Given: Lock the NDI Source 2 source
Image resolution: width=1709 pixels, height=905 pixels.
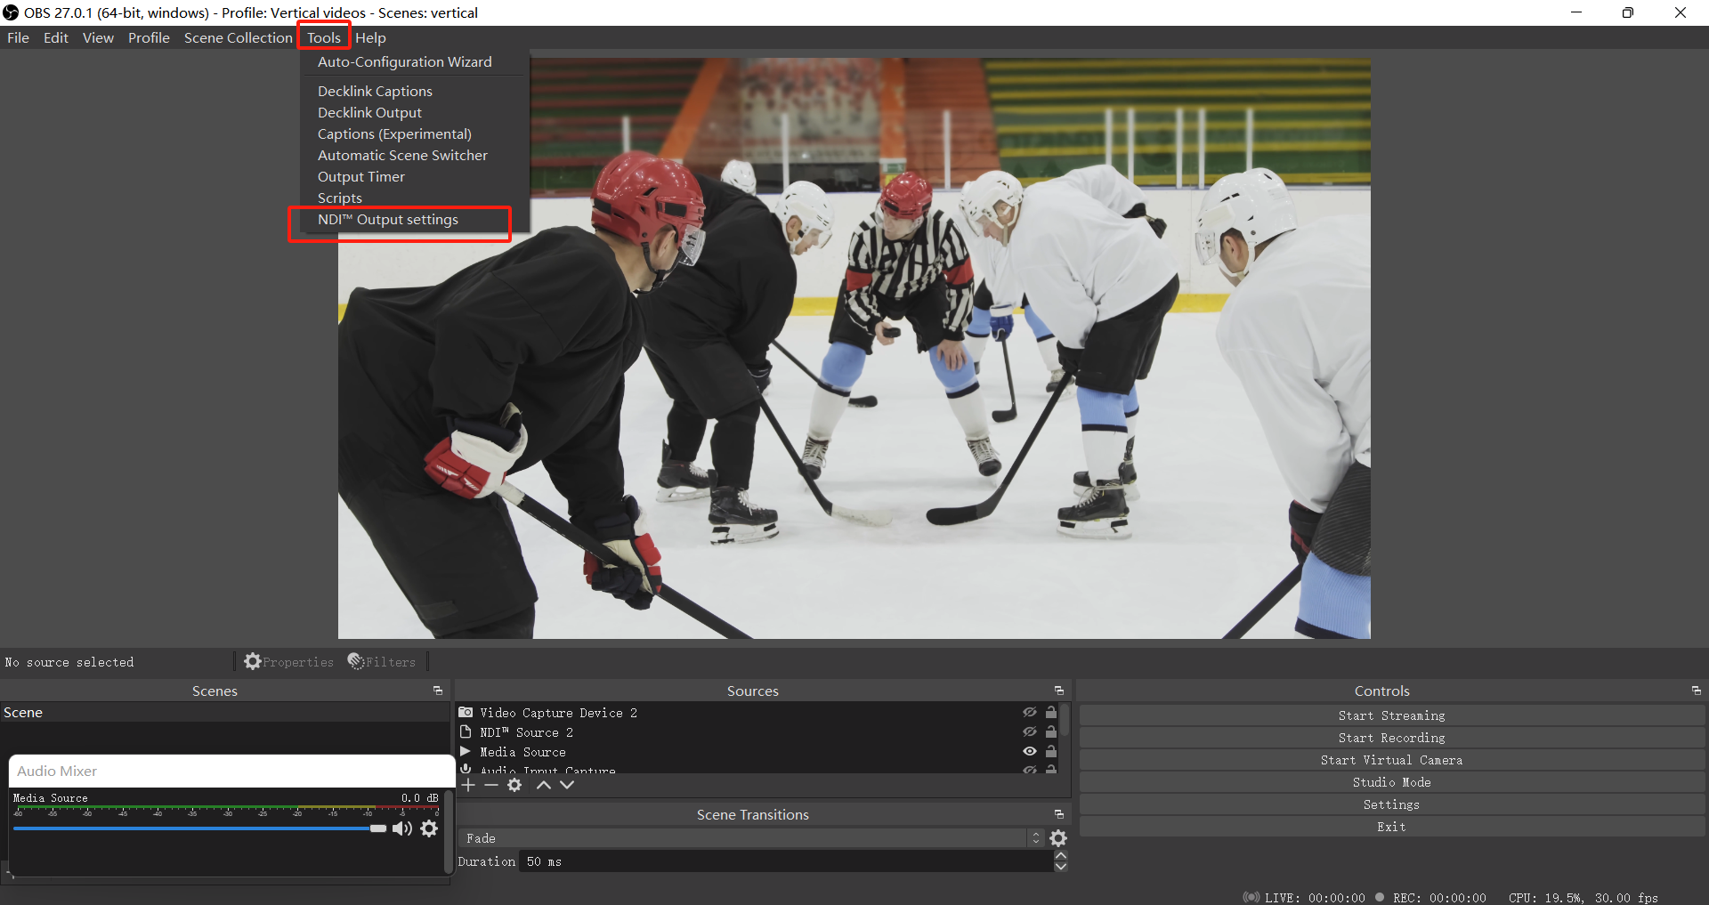Looking at the screenshot, I should point(1051,731).
